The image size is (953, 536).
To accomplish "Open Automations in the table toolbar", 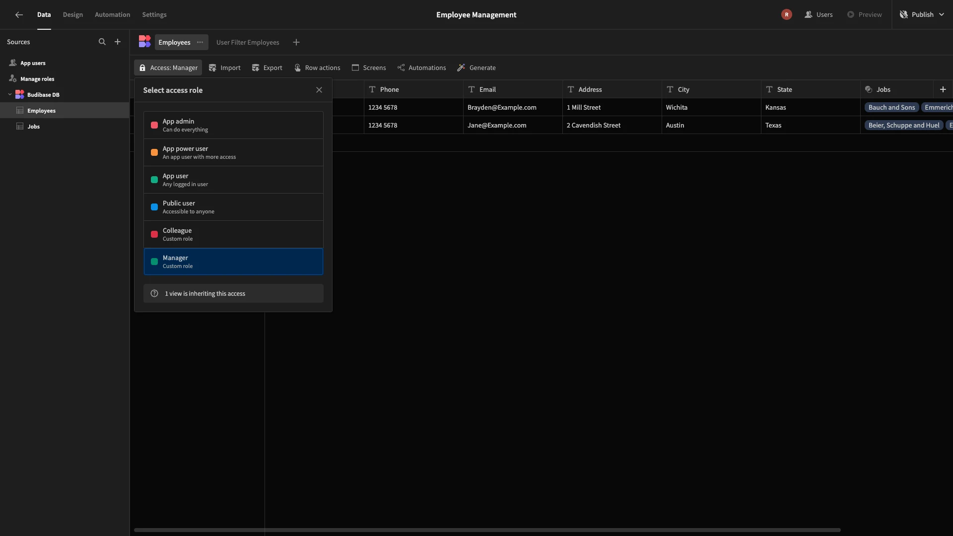I will pyautogui.click(x=422, y=67).
